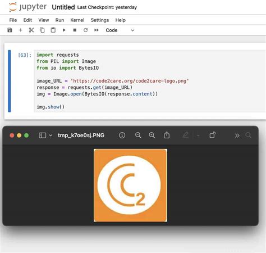This screenshot has height=253, width=266.
Task: Open the Help menu
Action: click(120, 20)
